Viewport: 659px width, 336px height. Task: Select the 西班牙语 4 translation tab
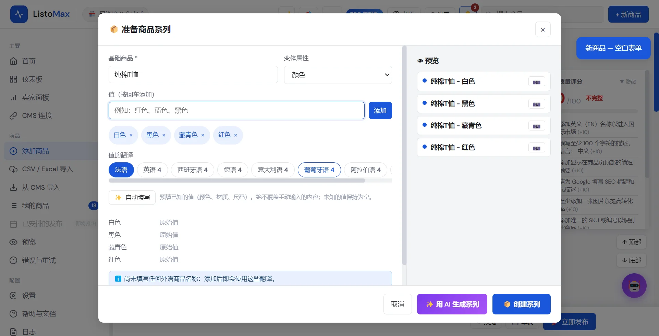(192, 170)
